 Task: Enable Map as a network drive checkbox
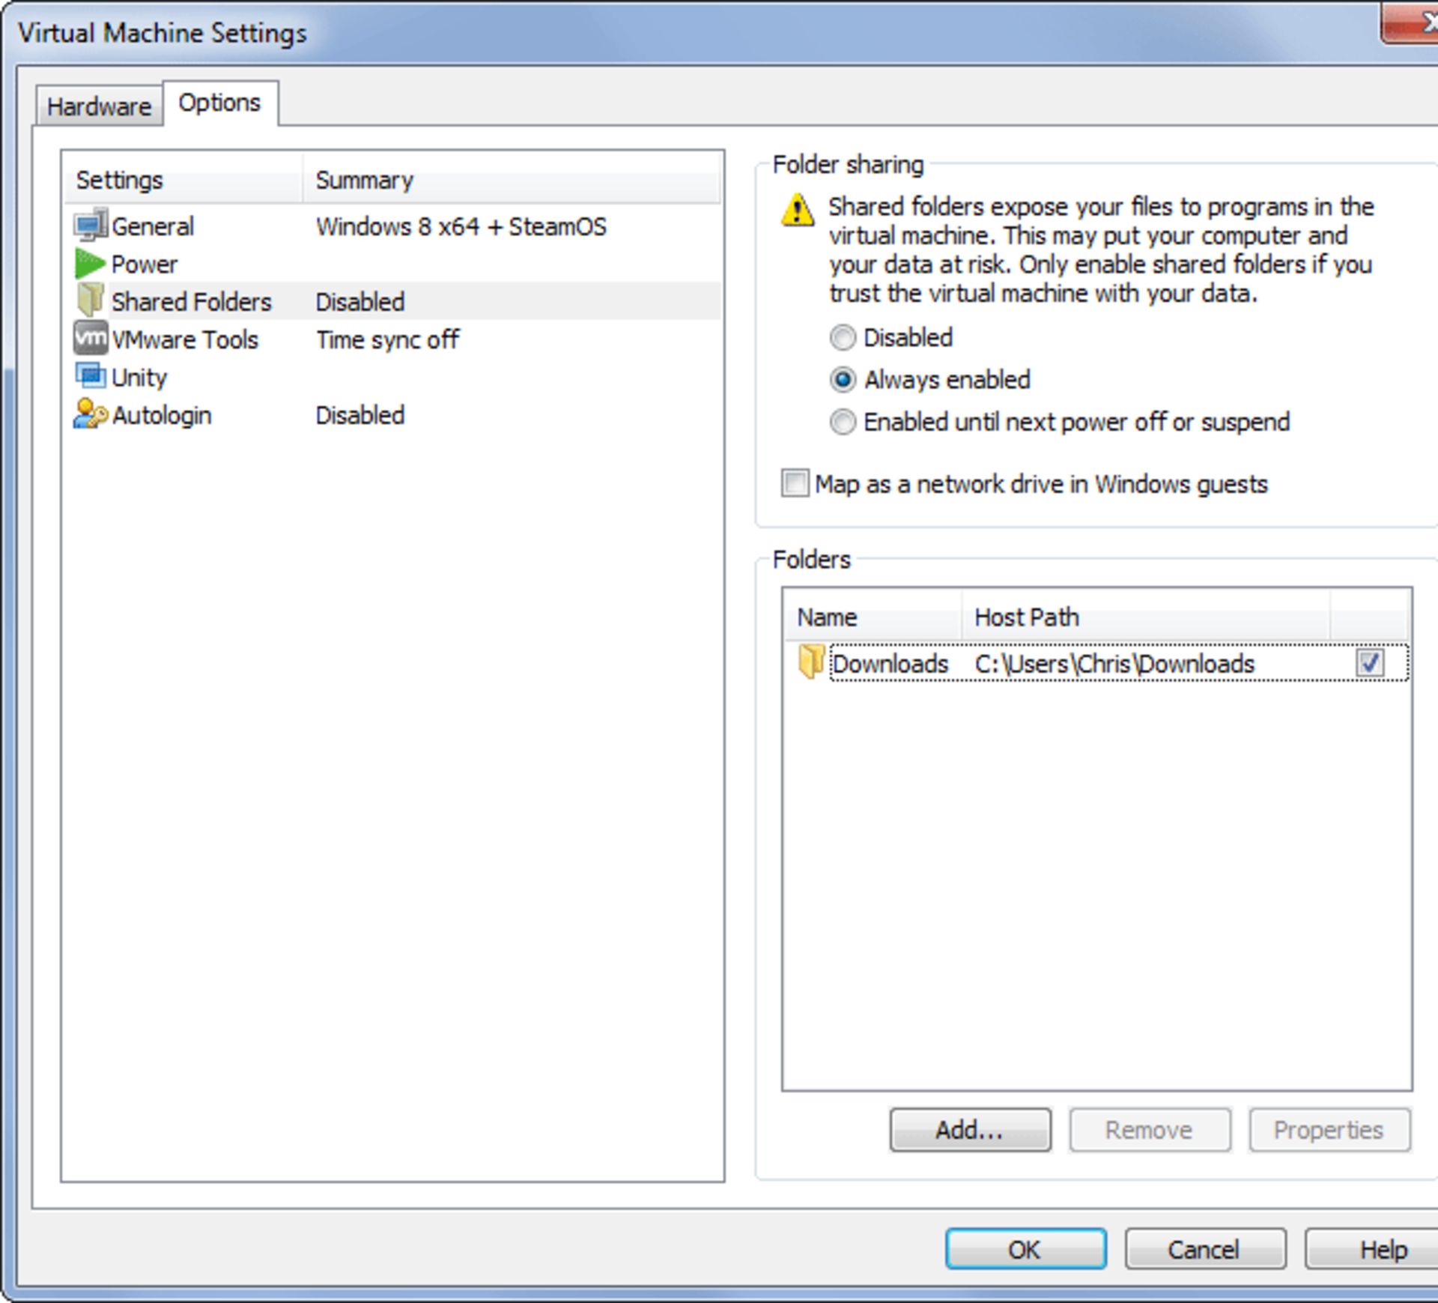pyautogui.click(x=795, y=483)
